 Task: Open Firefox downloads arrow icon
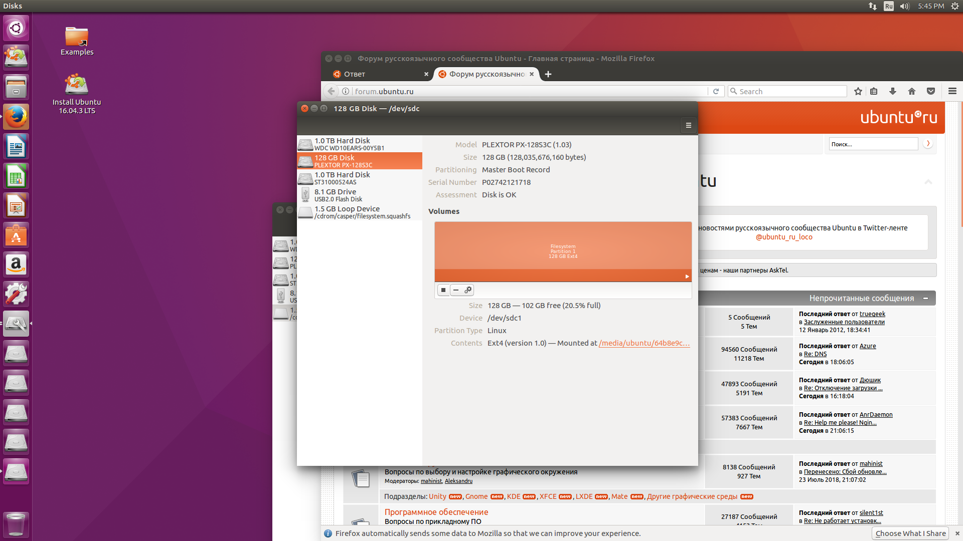click(892, 91)
